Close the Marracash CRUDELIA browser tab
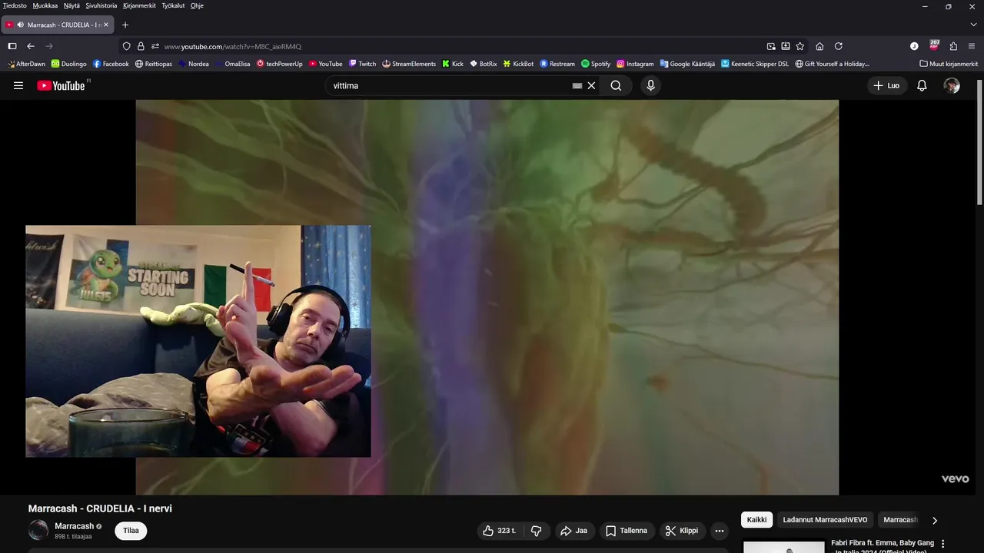Viewport: 984px width, 553px height. [106, 25]
